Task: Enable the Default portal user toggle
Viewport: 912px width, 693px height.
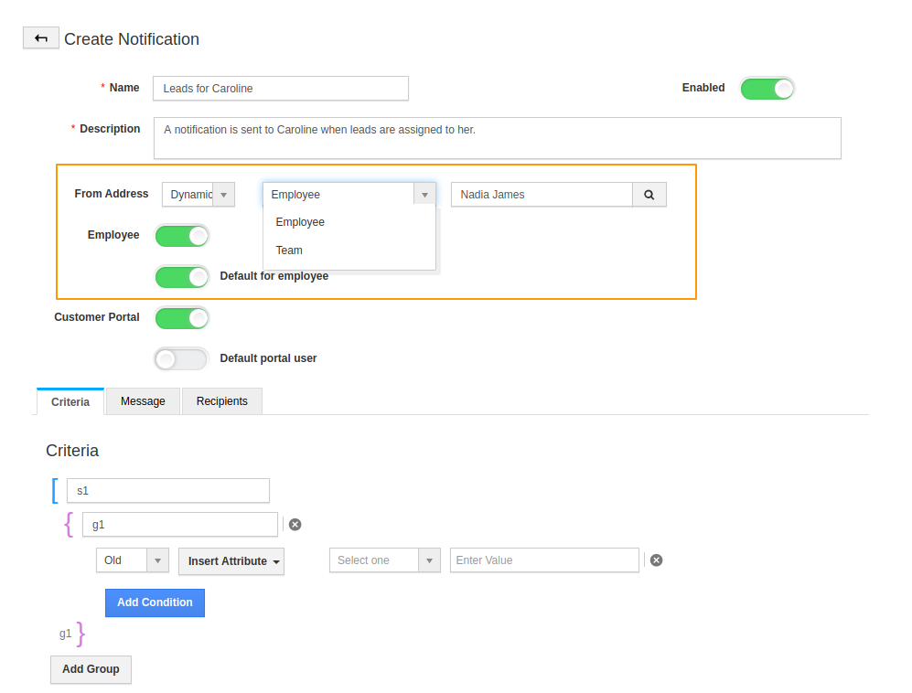Action: coord(182,359)
